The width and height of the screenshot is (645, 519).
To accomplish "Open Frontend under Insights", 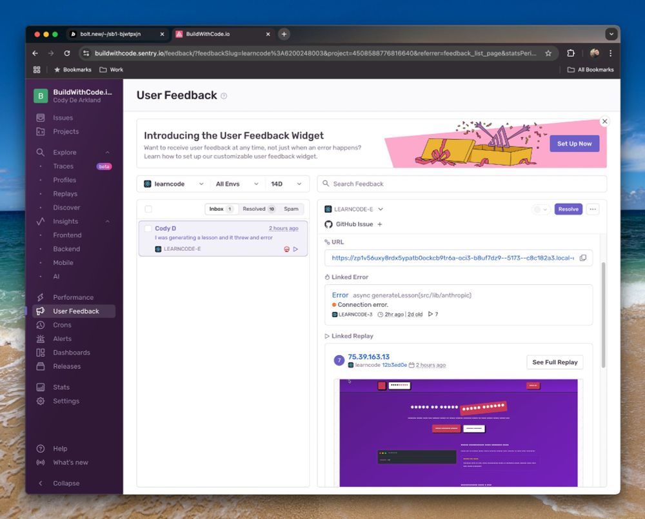I will pos(67,235).
